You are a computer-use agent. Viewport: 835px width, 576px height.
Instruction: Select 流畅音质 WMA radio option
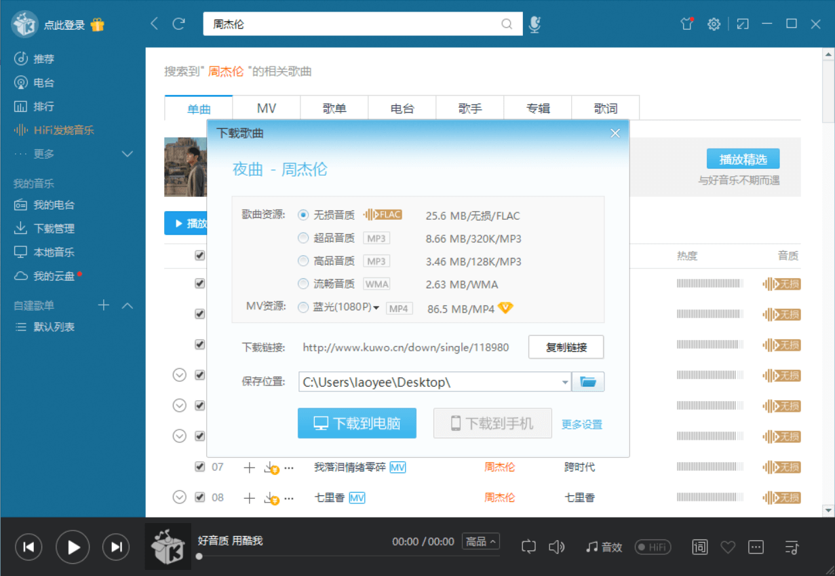(303, 284)
